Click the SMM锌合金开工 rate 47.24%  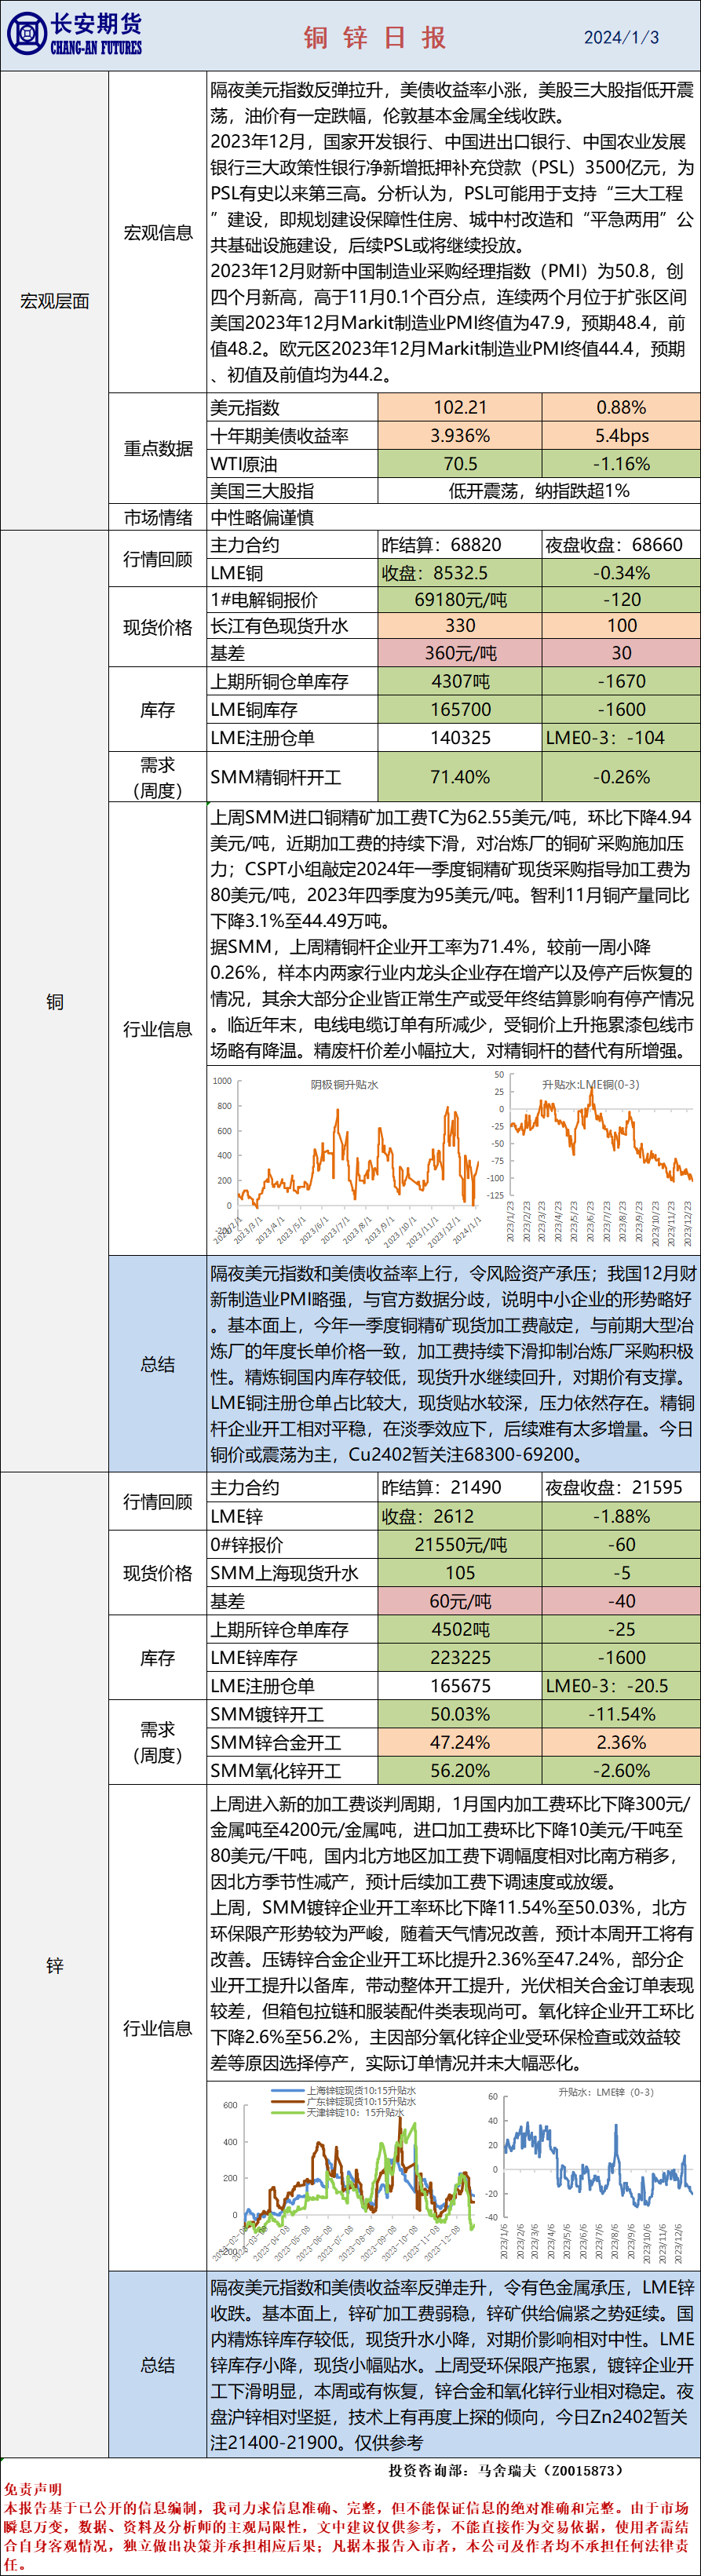[x=460, y=1742]
